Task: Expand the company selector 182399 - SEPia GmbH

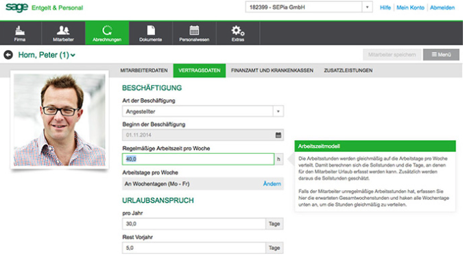Action: [x=367, y=7]
